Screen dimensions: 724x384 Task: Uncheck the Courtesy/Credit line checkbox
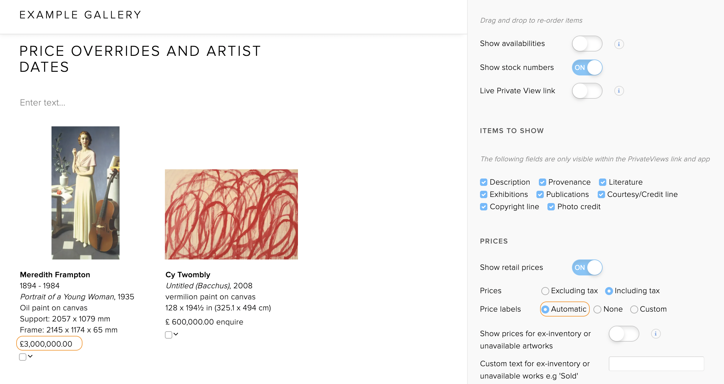(x=601, y=194)
